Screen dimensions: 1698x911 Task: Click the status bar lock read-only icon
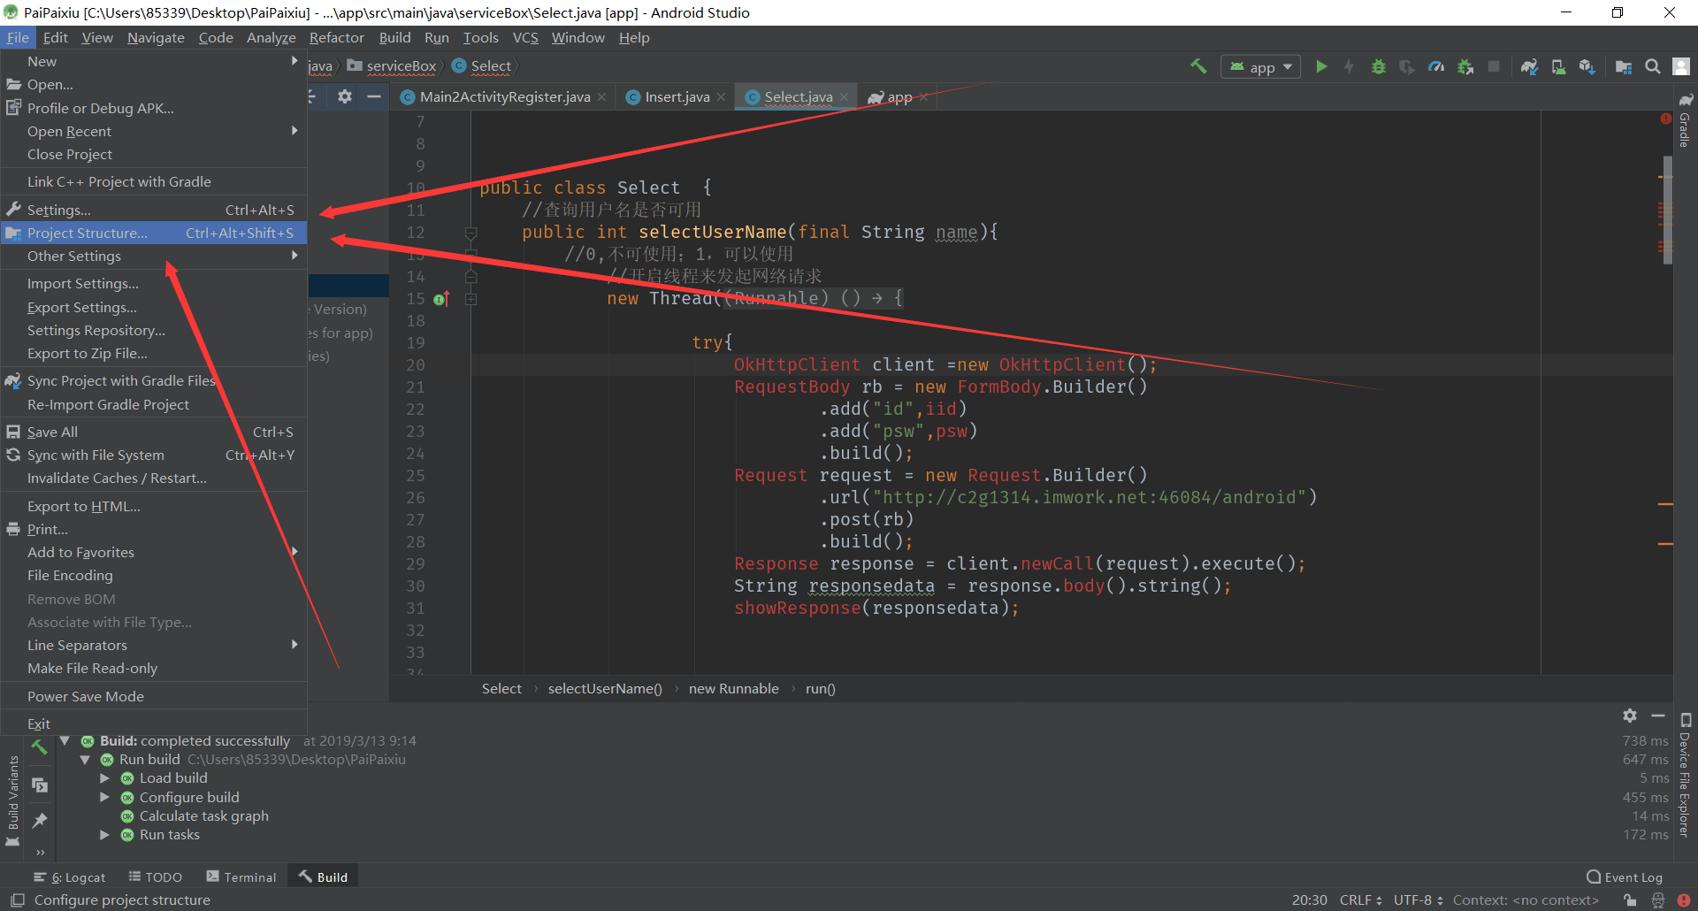(1630, 900)
